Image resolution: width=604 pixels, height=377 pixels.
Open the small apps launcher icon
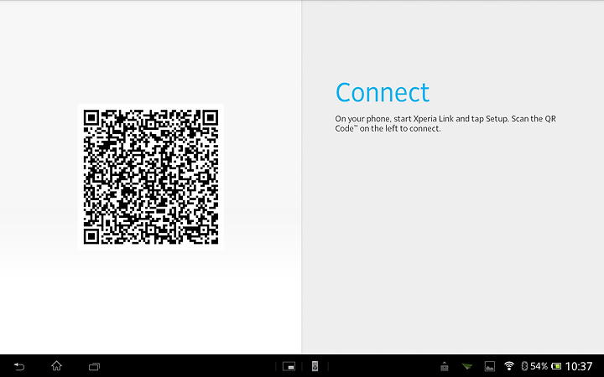point(289,366)
